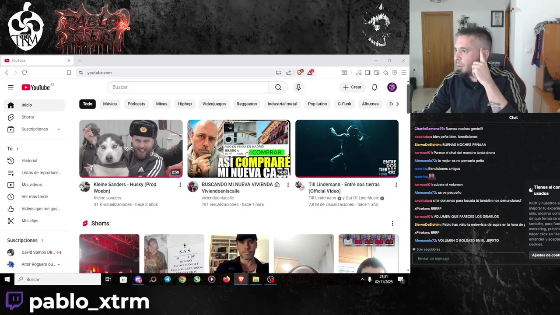The height and width of the screenshot is (315, 560).
Task: Click the Enviar un mensaje chat field
Action: pos(469,259)
